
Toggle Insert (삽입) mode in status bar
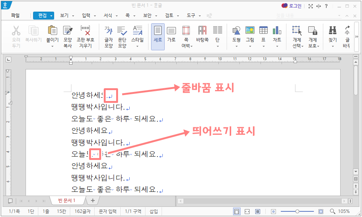[x=154, y=211]
